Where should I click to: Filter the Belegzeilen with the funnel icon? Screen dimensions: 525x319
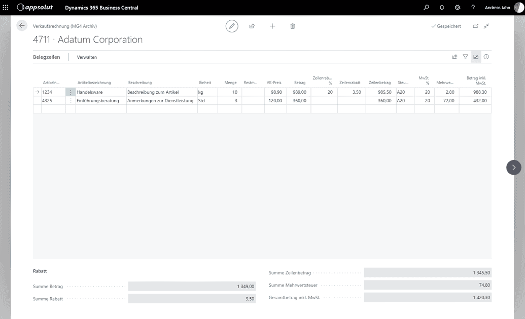click(x=465, y=57)
